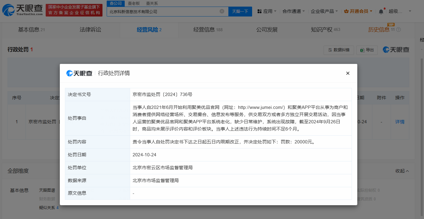
Task: Expand the 企业级产品 dropdown
Action: (x=324, y=11)
